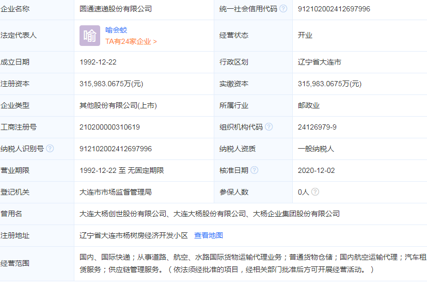The width and height of the screenshot is (427, 288).
Task: Click help icon beside 纳税人识别号
Action: 50,149
